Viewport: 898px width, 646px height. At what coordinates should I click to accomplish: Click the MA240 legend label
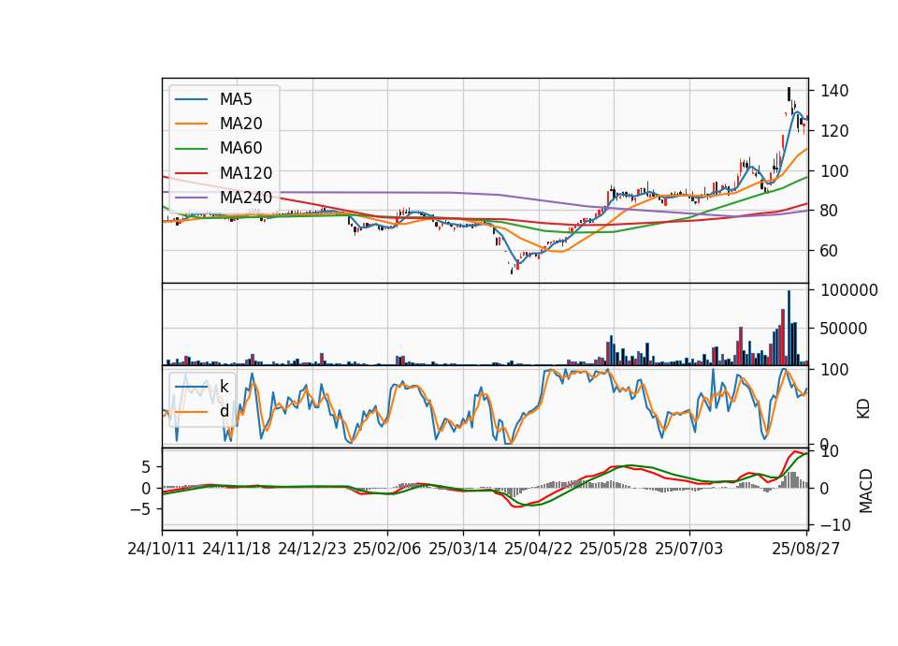(x=246, y=198)
